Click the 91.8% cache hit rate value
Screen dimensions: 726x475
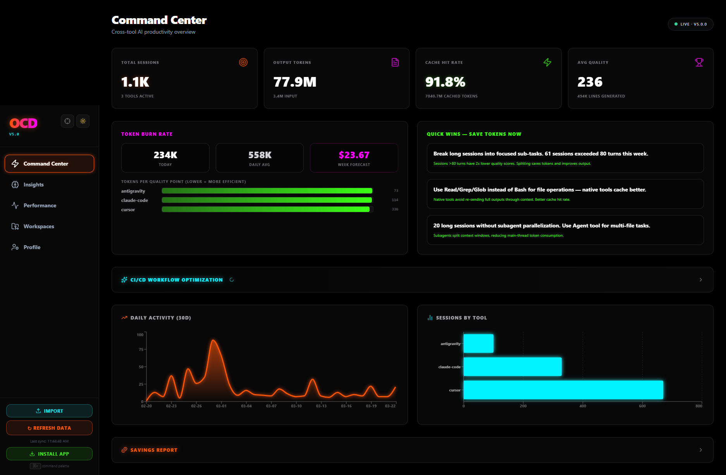click(445, 82)
